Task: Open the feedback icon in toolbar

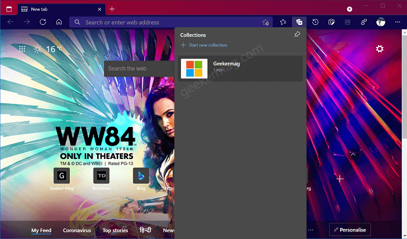Action: pos(363,22)
